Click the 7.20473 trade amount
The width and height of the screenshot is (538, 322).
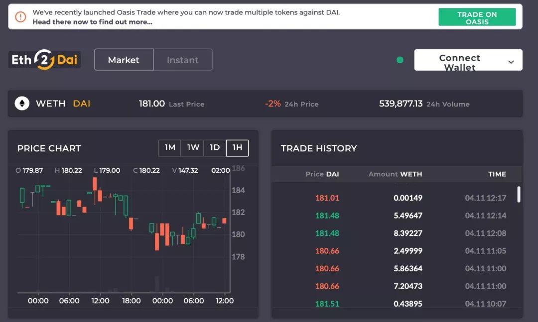click(x=408, y=286)
